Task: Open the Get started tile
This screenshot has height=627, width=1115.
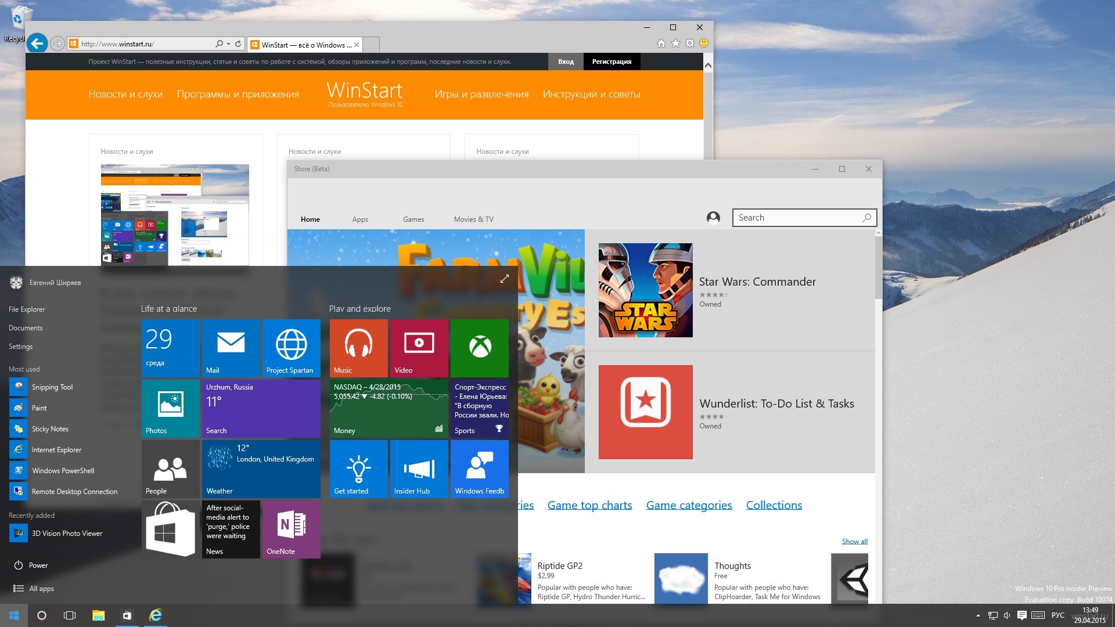Action: coord(358,469)
